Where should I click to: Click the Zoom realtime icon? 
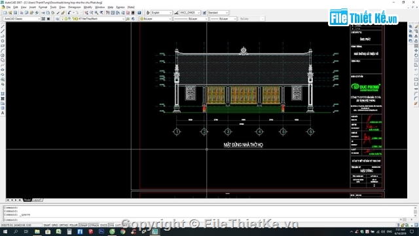[x=92, y=12]
